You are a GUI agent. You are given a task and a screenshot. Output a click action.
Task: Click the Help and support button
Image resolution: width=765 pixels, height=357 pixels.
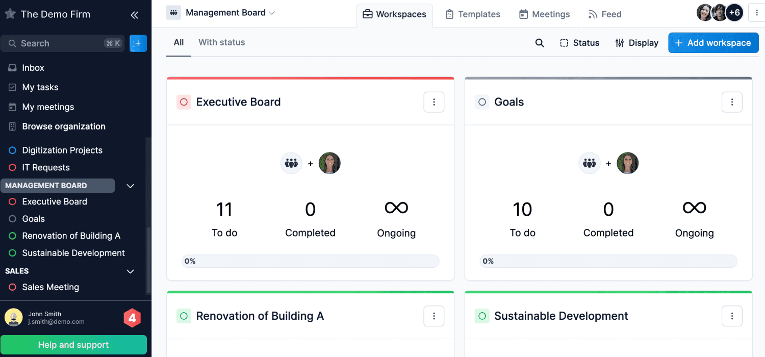73,345
